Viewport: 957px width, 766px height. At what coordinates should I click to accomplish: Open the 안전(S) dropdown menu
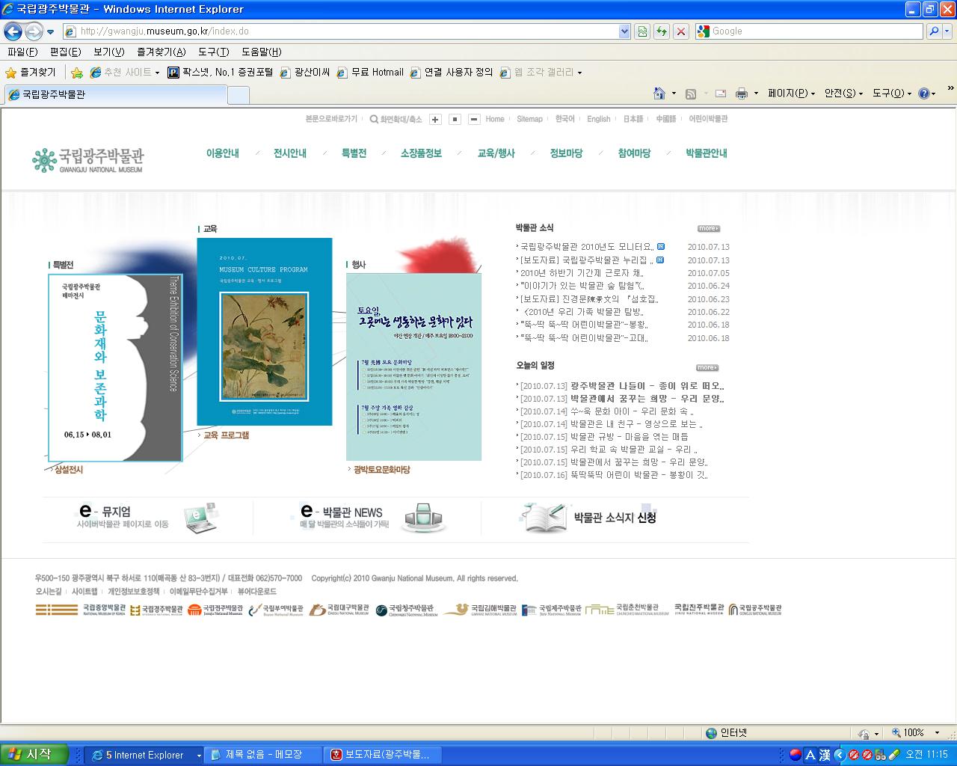coord(843,94)
